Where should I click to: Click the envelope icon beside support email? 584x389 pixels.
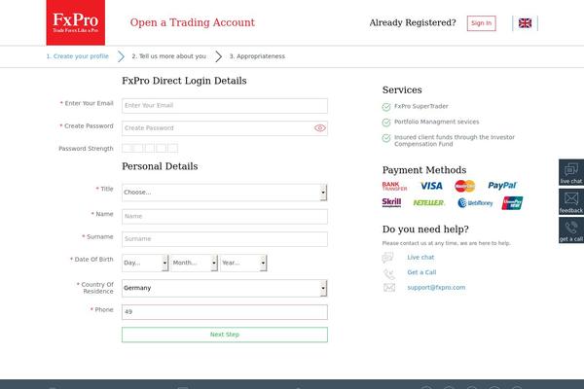tap(389, 288)
